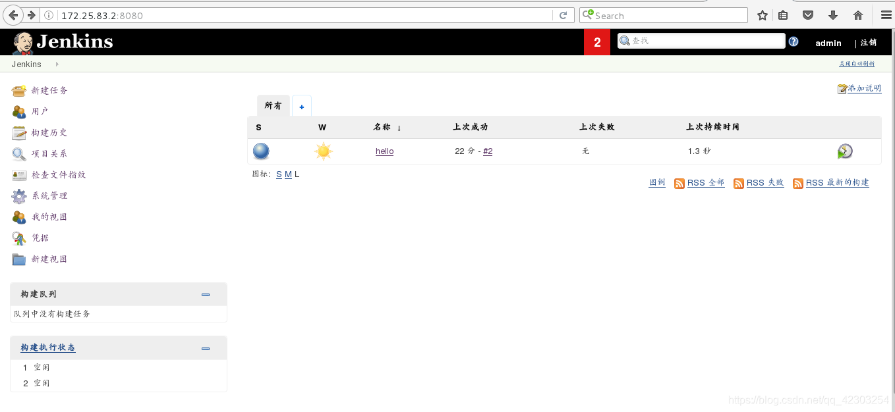Click the 构建执行状态 heading link
The height and width of the screenshot is (412, 895).
click(x=48, y=348)
